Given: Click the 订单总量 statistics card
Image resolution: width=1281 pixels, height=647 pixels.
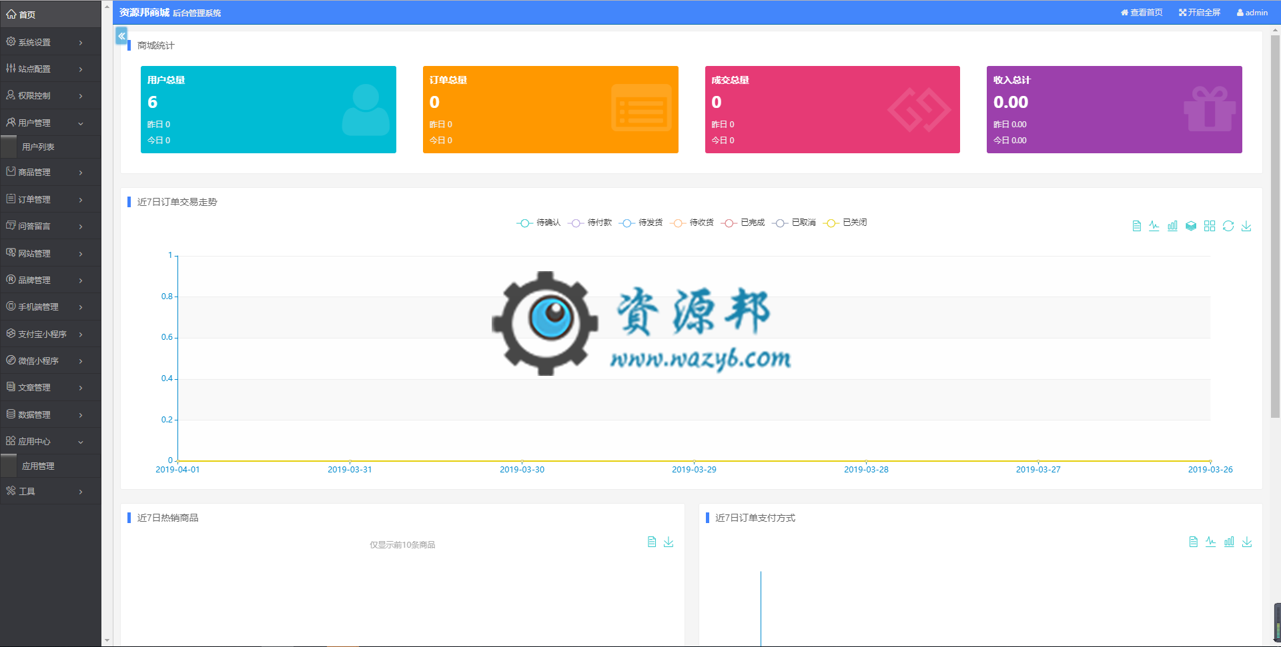Looking at the screenshot, I should point(550,109).
